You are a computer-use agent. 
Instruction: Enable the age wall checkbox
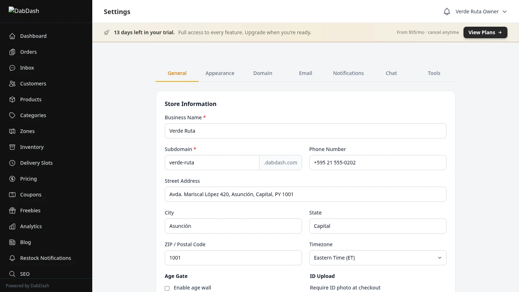click(167, 288)
